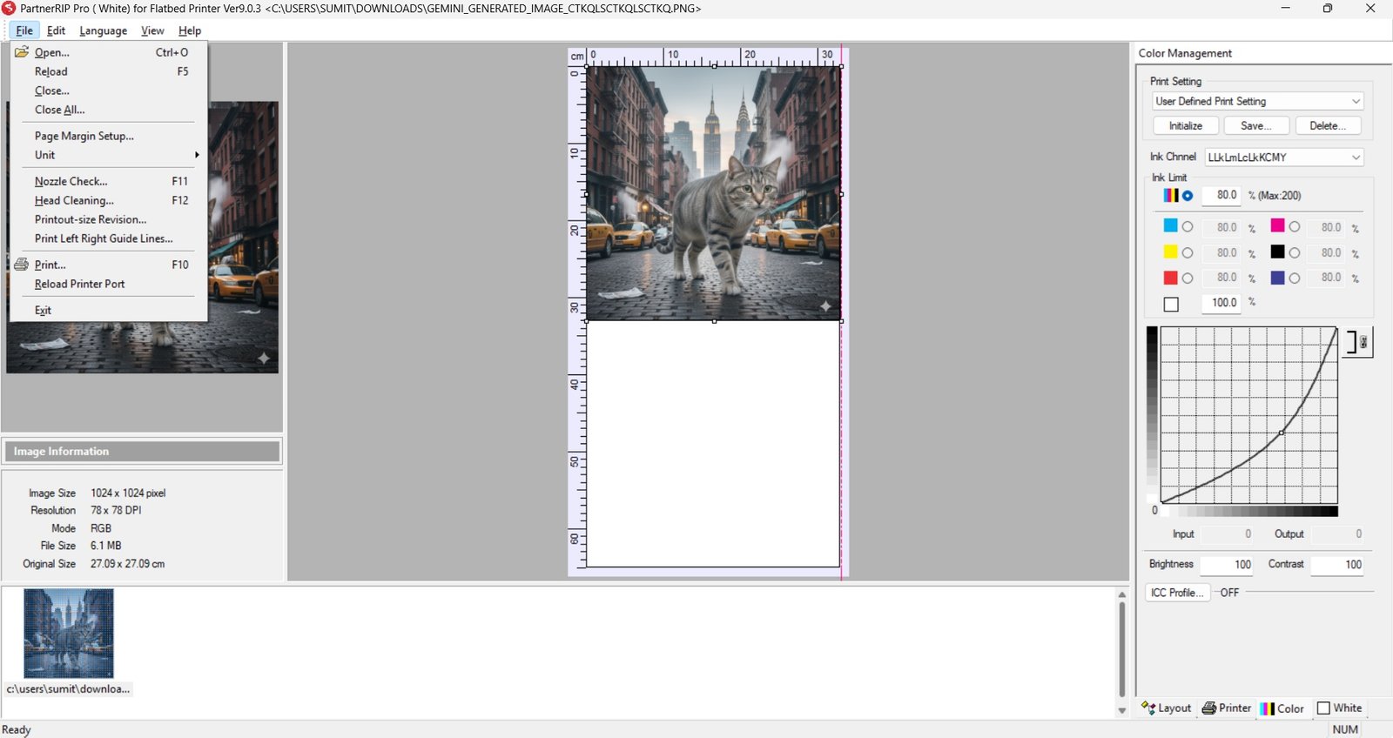
Task: Select the yellow ink limit radio button
Action: (x=1187, y=253)
